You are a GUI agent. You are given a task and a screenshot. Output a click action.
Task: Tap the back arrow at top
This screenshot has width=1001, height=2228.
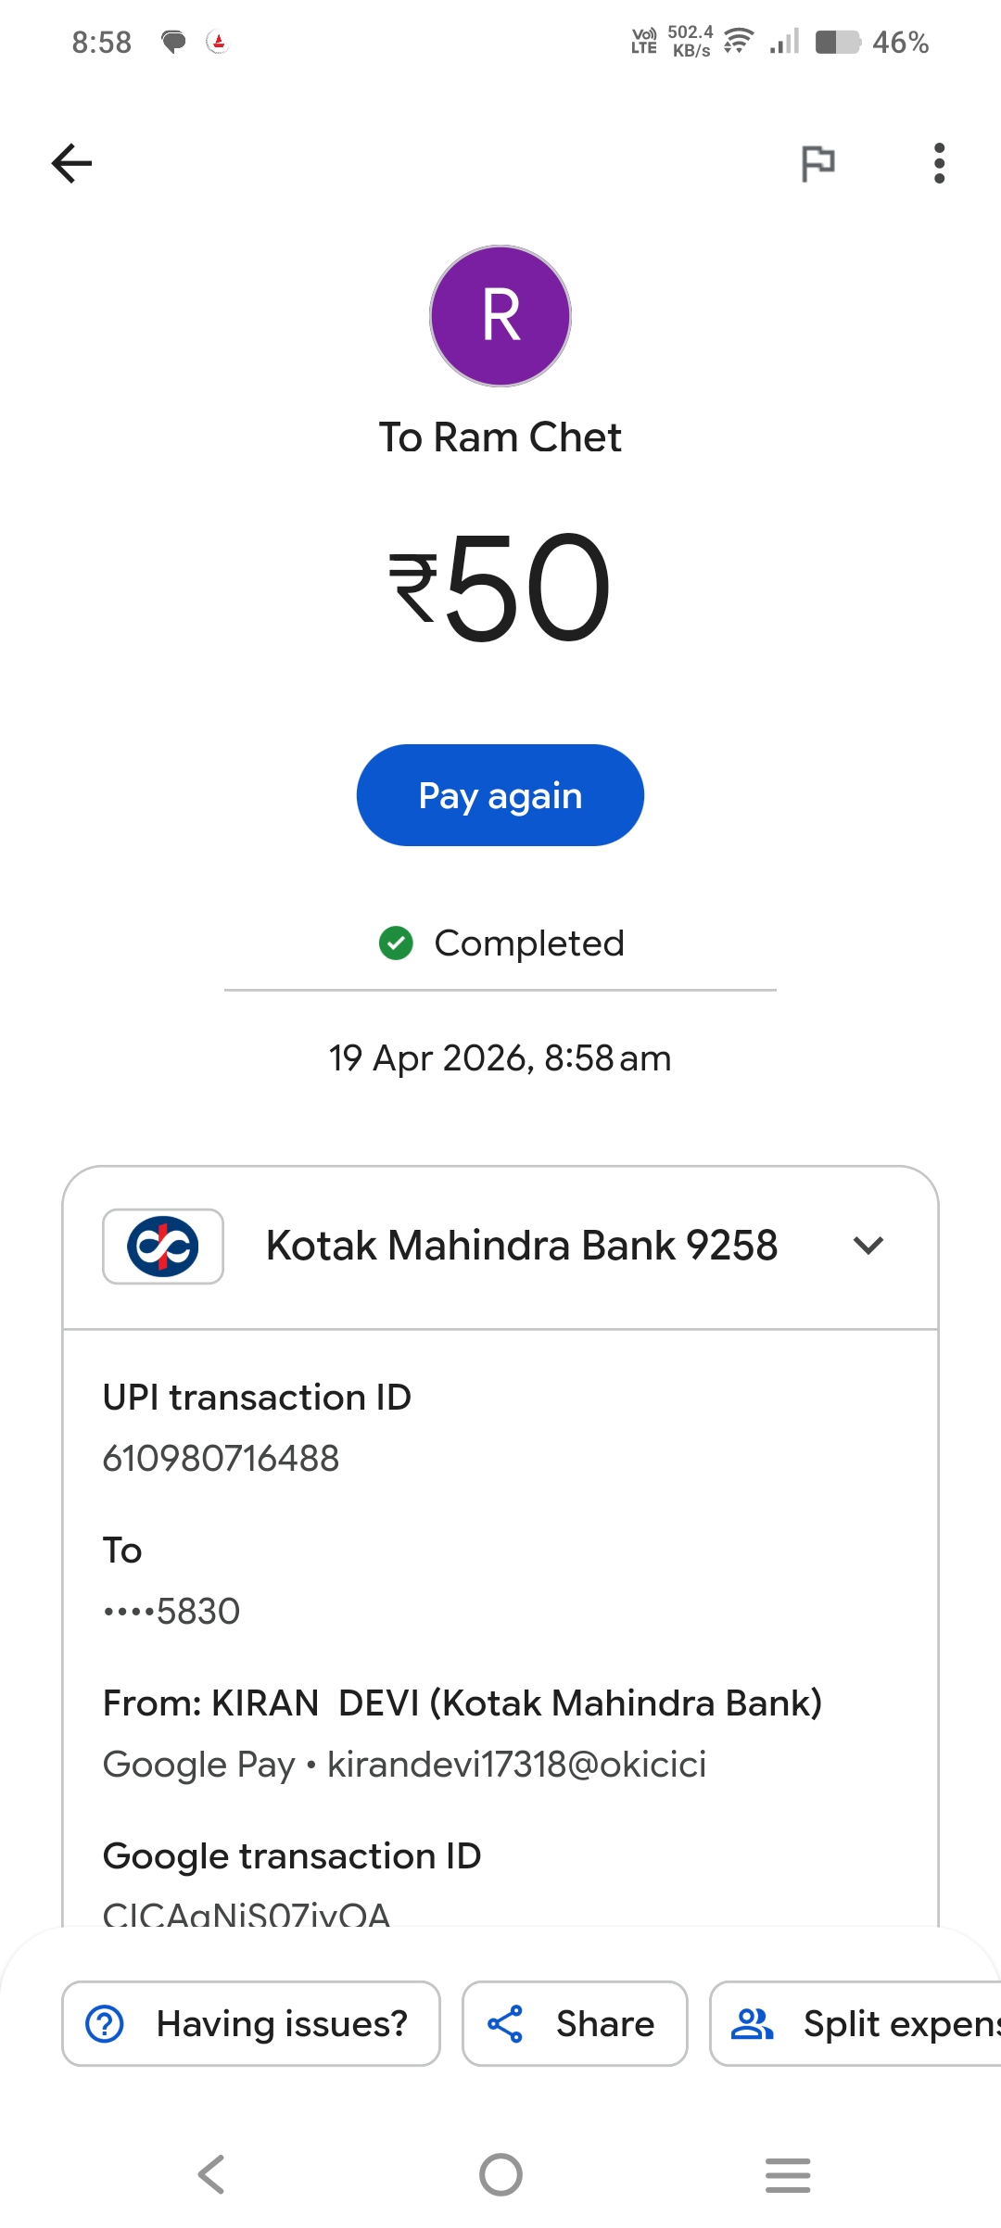[x=72, y=164]
